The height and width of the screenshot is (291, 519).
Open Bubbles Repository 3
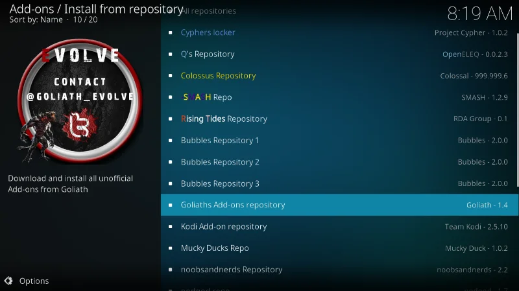pos(339,183)
